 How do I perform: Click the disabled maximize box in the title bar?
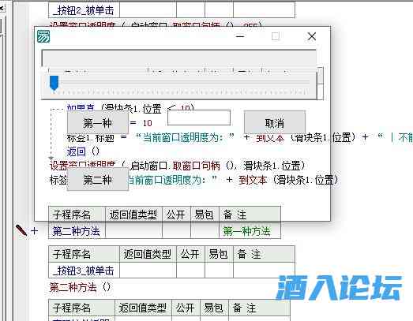point(276,36)
